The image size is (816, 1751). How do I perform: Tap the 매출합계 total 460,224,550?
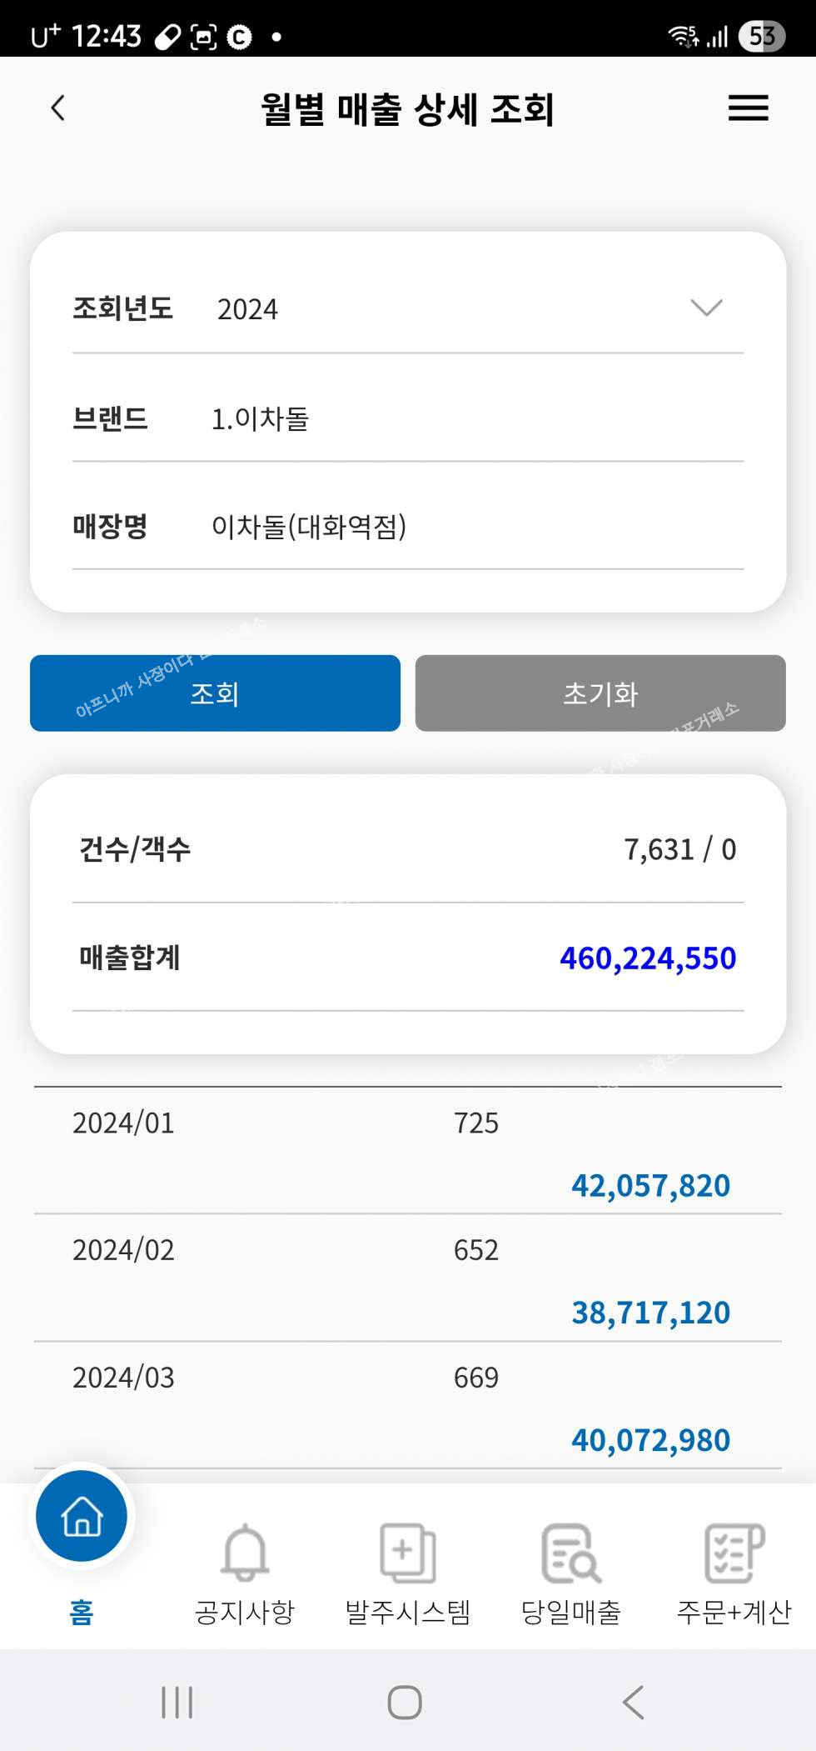tap(648, 958)
